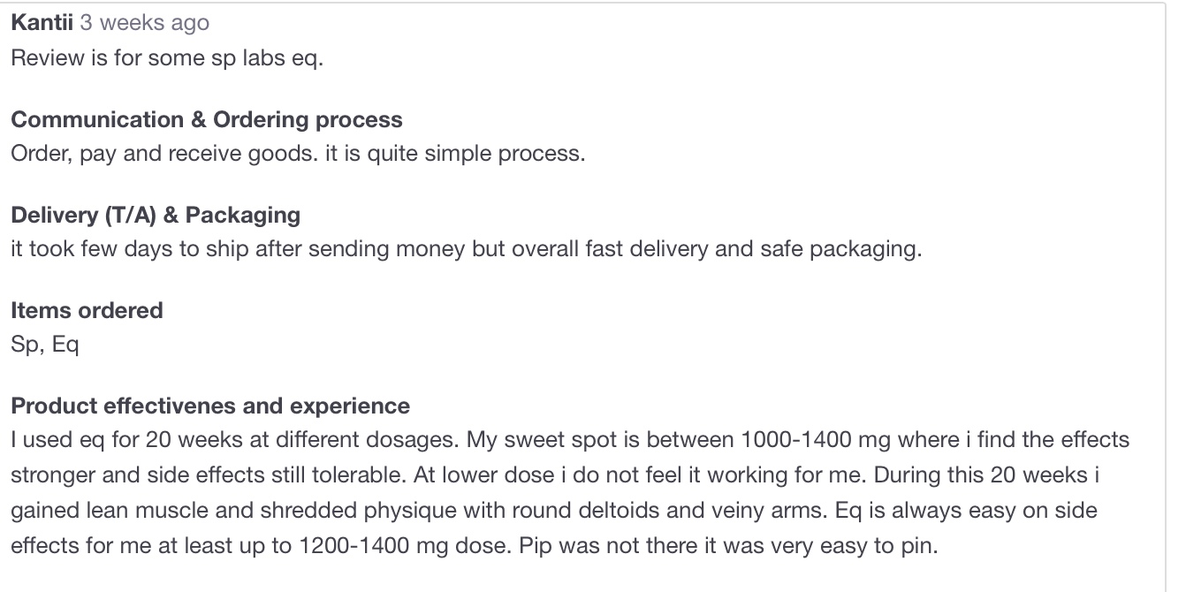Click the '3 weeks ago' timestamp
The image size is (1186, 592).
[x=145, y=23]
